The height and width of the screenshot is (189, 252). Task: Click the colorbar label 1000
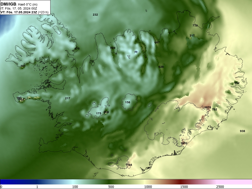(x=148, y=187)
